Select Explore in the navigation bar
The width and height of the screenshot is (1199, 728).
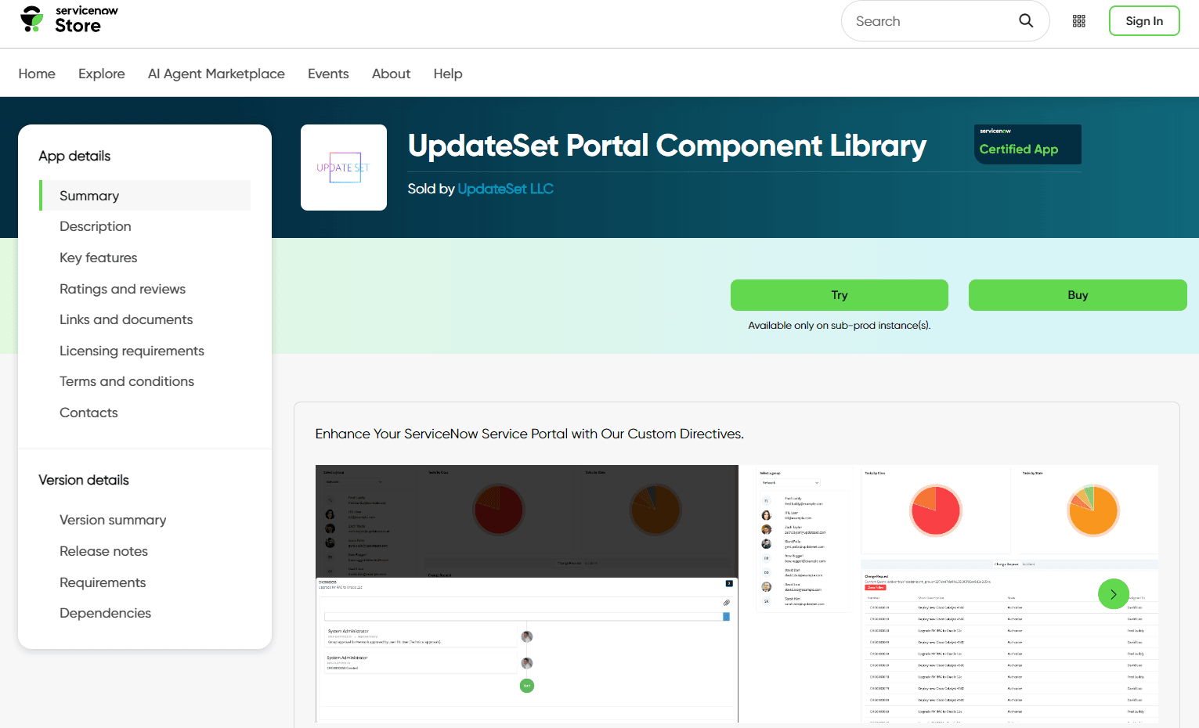coord(101,73)
